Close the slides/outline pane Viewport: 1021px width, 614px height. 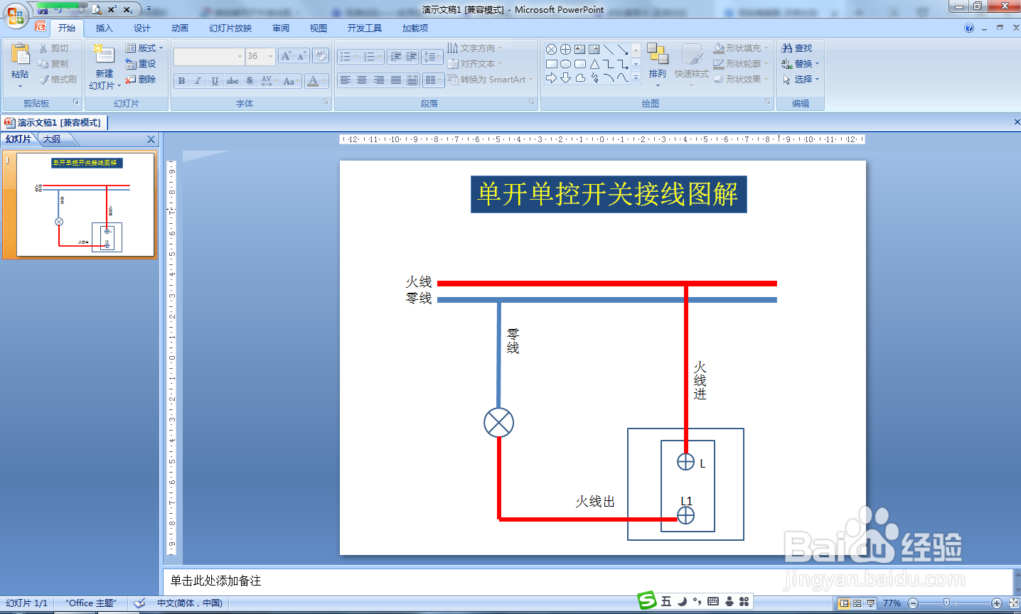[x=151, y=139]
